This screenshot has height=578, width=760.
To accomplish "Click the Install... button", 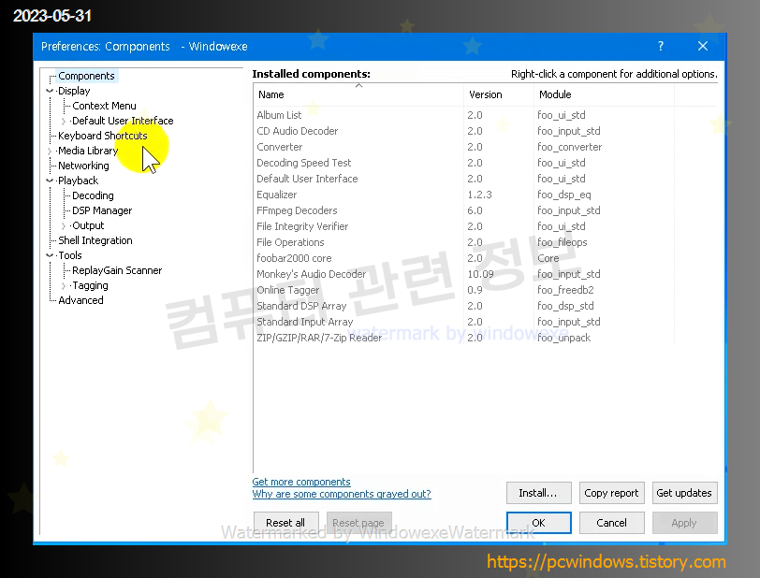I will 538,493.
